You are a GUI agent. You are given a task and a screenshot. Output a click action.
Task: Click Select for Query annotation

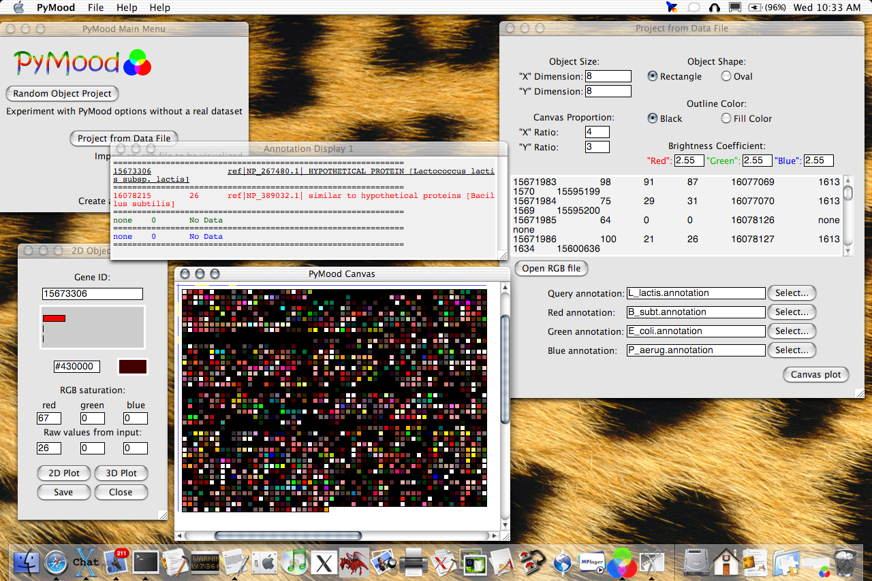click(x=792, y=293)
